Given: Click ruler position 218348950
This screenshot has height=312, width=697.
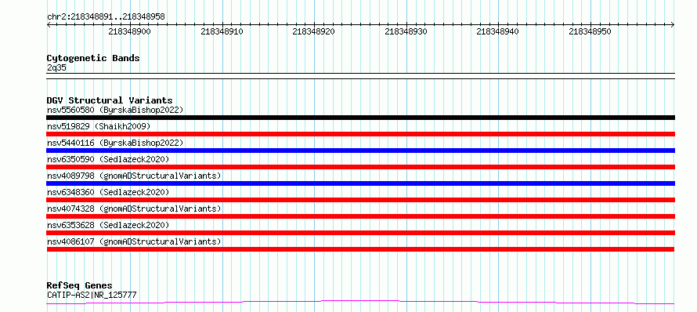Looking at the screenshot, I should coord(590,31).
